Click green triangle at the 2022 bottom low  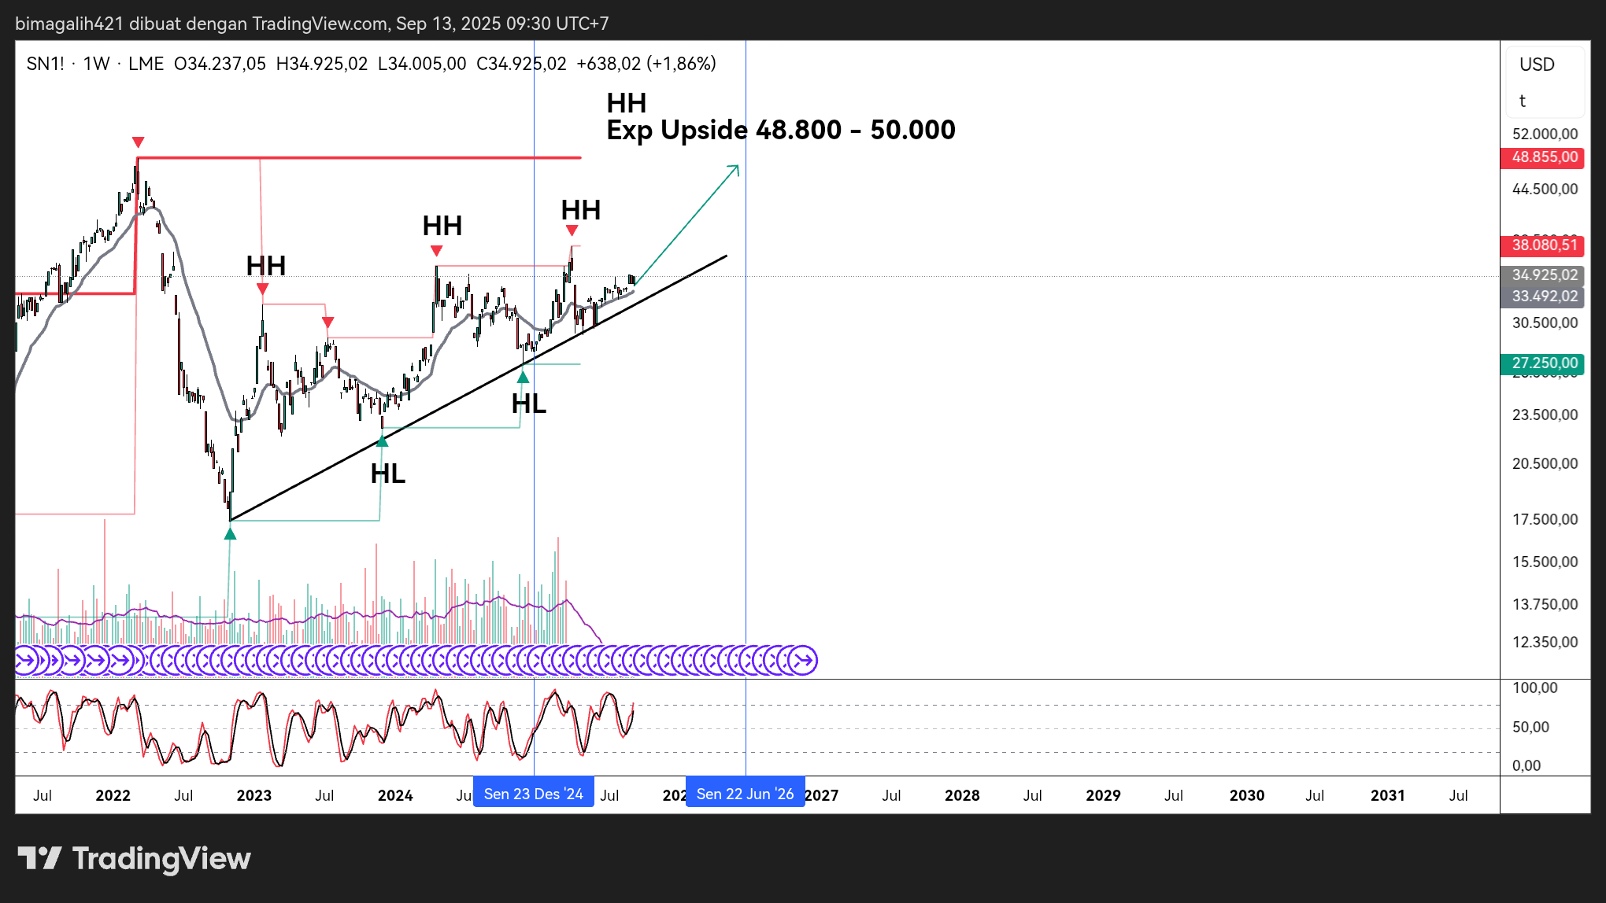click(x=230, y=534)
